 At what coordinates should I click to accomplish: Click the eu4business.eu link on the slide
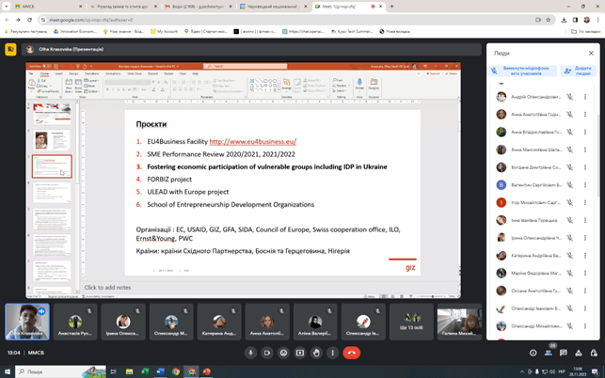coord(251,141)
